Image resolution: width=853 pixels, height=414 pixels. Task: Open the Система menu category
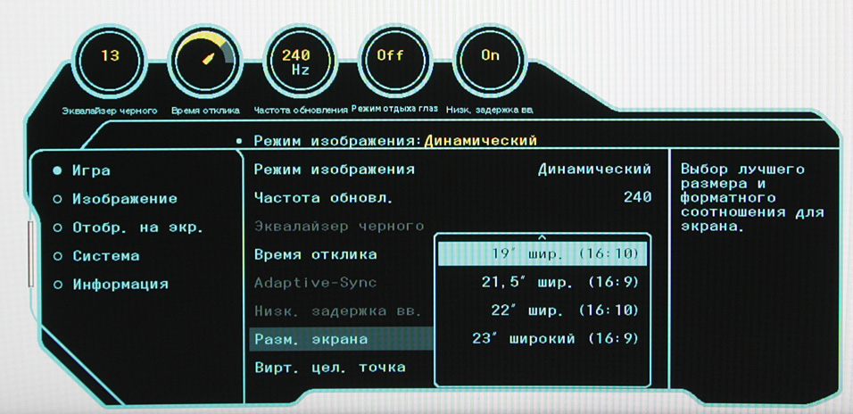click(95, 256)
